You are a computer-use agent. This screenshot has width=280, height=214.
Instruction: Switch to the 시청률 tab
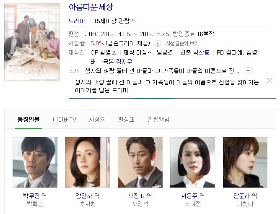(x=97, y=120)
